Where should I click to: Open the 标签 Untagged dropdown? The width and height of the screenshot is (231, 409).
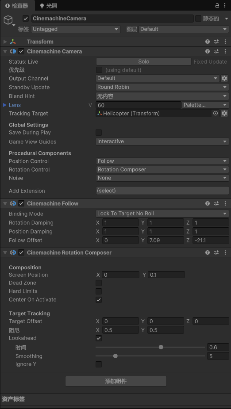coord(76,29)
